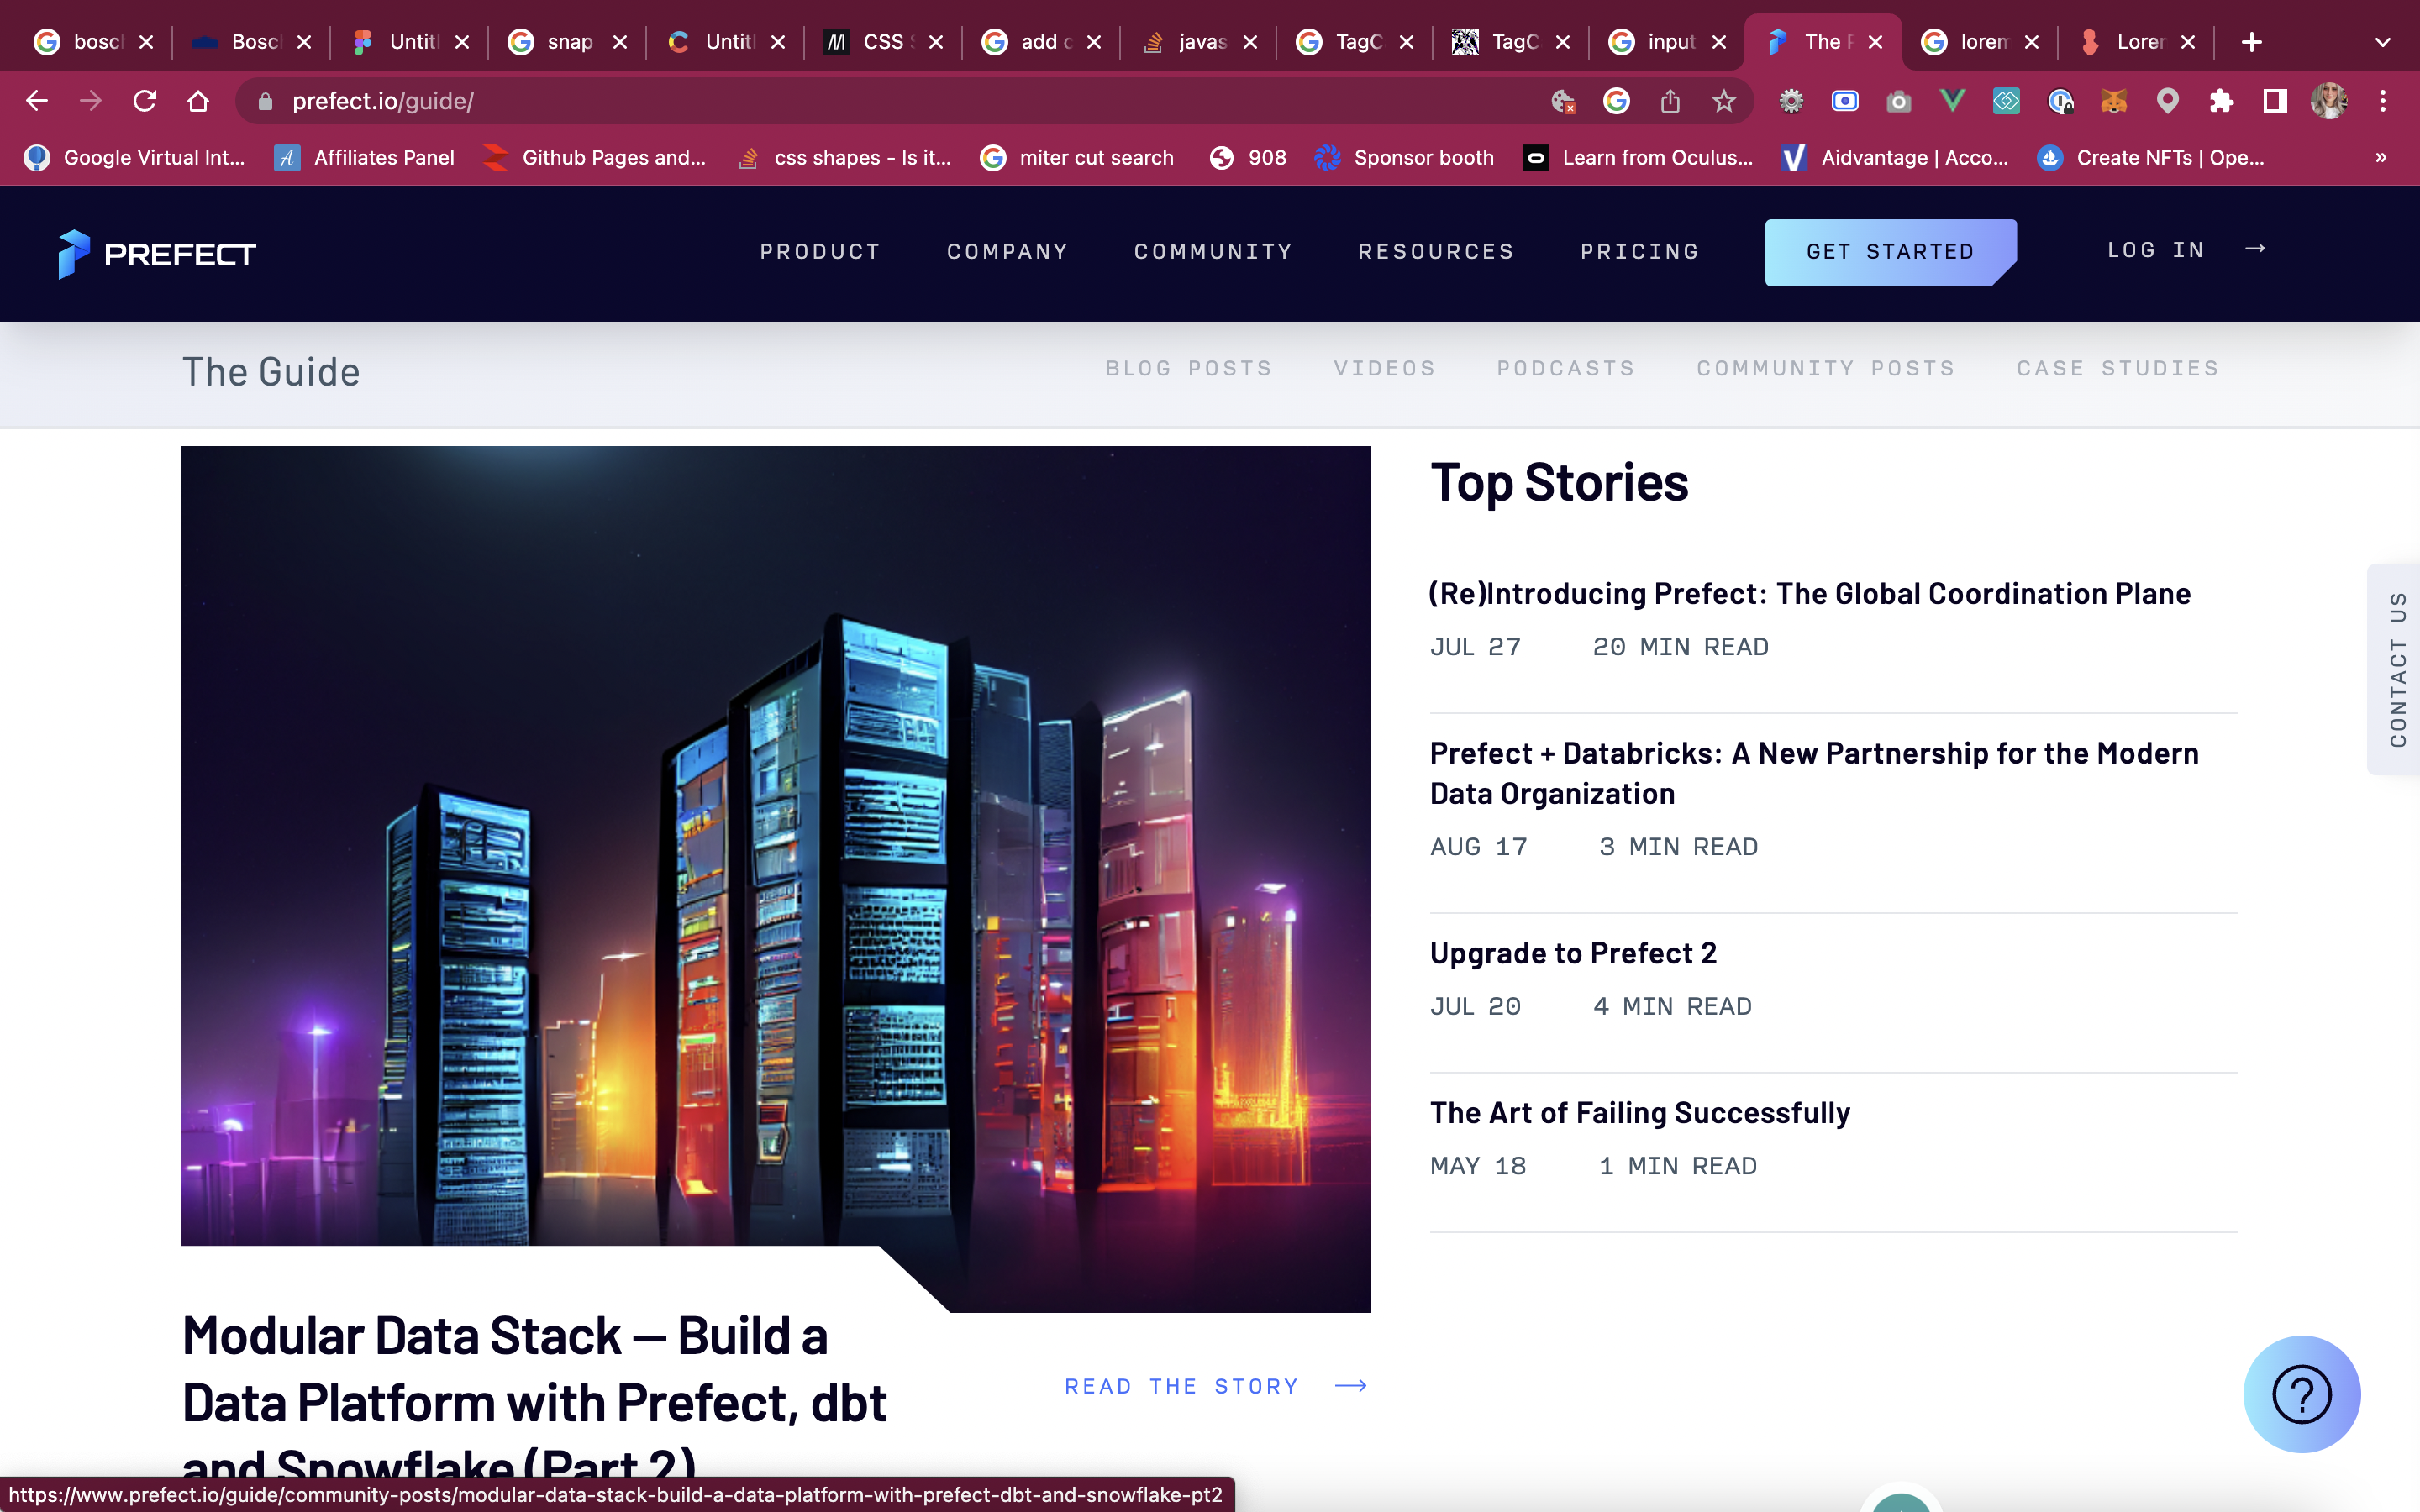Select the Community Posts filter
The width and height of the screenshot is (2420, 1512).
pyautogui.click(x=1825, y=368)
